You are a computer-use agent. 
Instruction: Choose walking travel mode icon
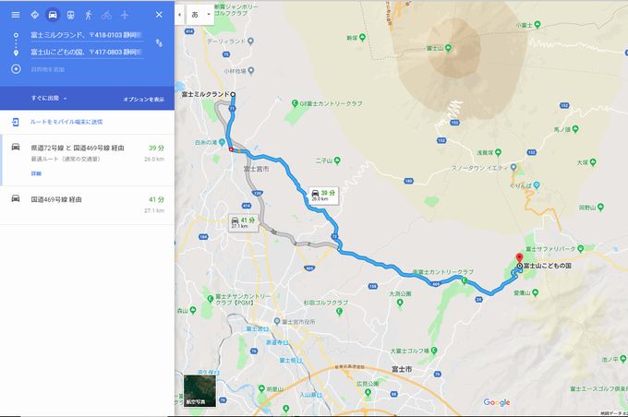[x=89, y=15]
